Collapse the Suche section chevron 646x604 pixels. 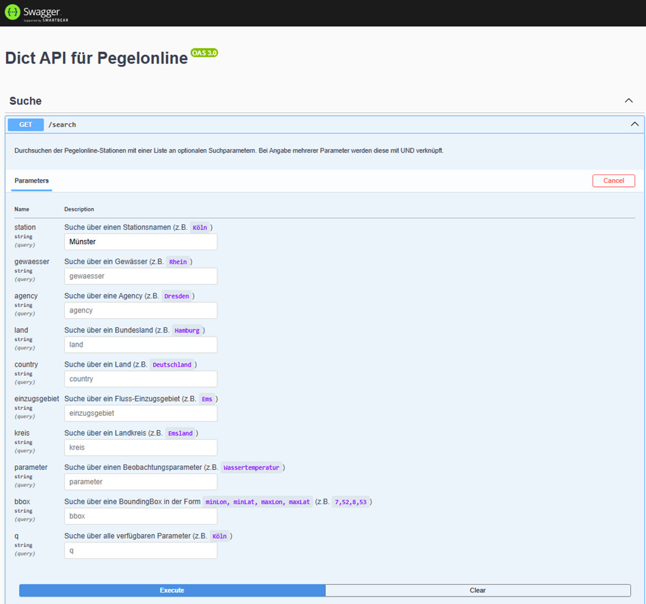629,101
